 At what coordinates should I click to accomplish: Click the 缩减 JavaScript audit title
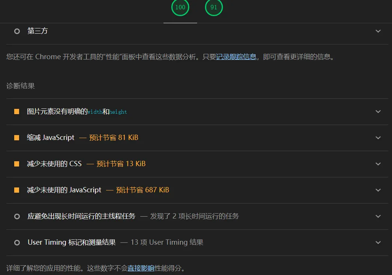point(51,138)
